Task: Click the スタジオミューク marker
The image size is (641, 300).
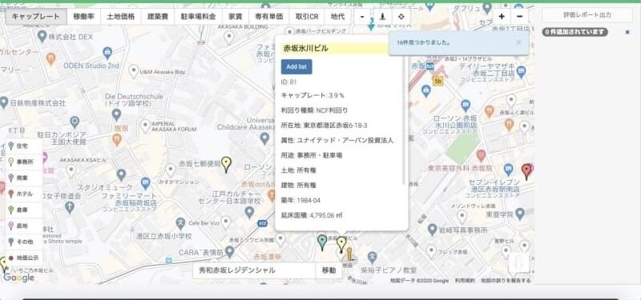Action: click(121, 175)
